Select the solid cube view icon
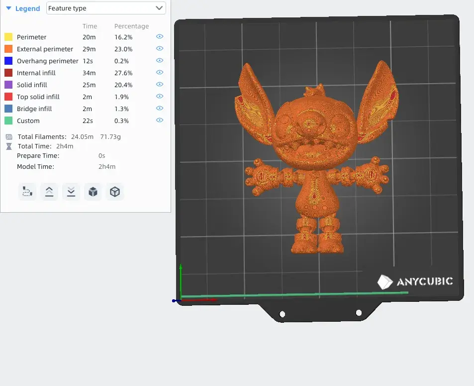Image resolution: width=474 pixels, height=386 pixels. click(x=93, y=192)
